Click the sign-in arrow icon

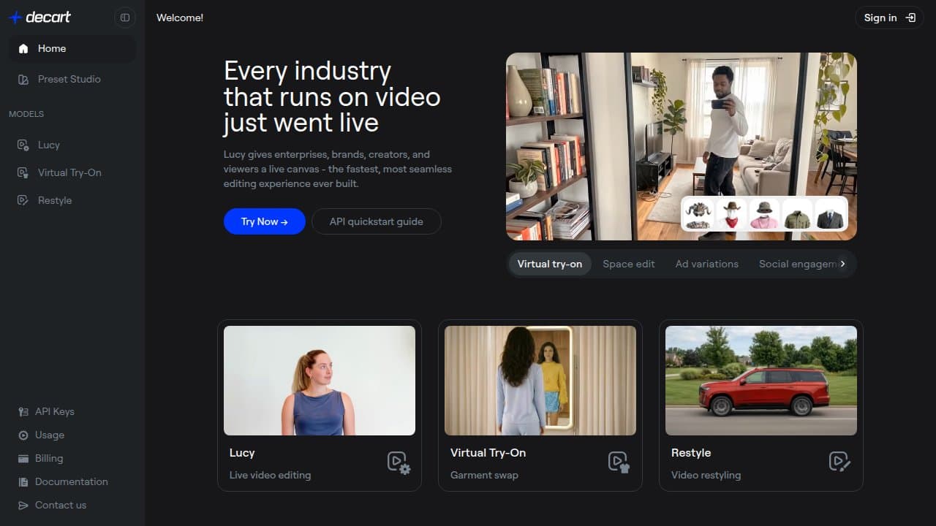910,18
